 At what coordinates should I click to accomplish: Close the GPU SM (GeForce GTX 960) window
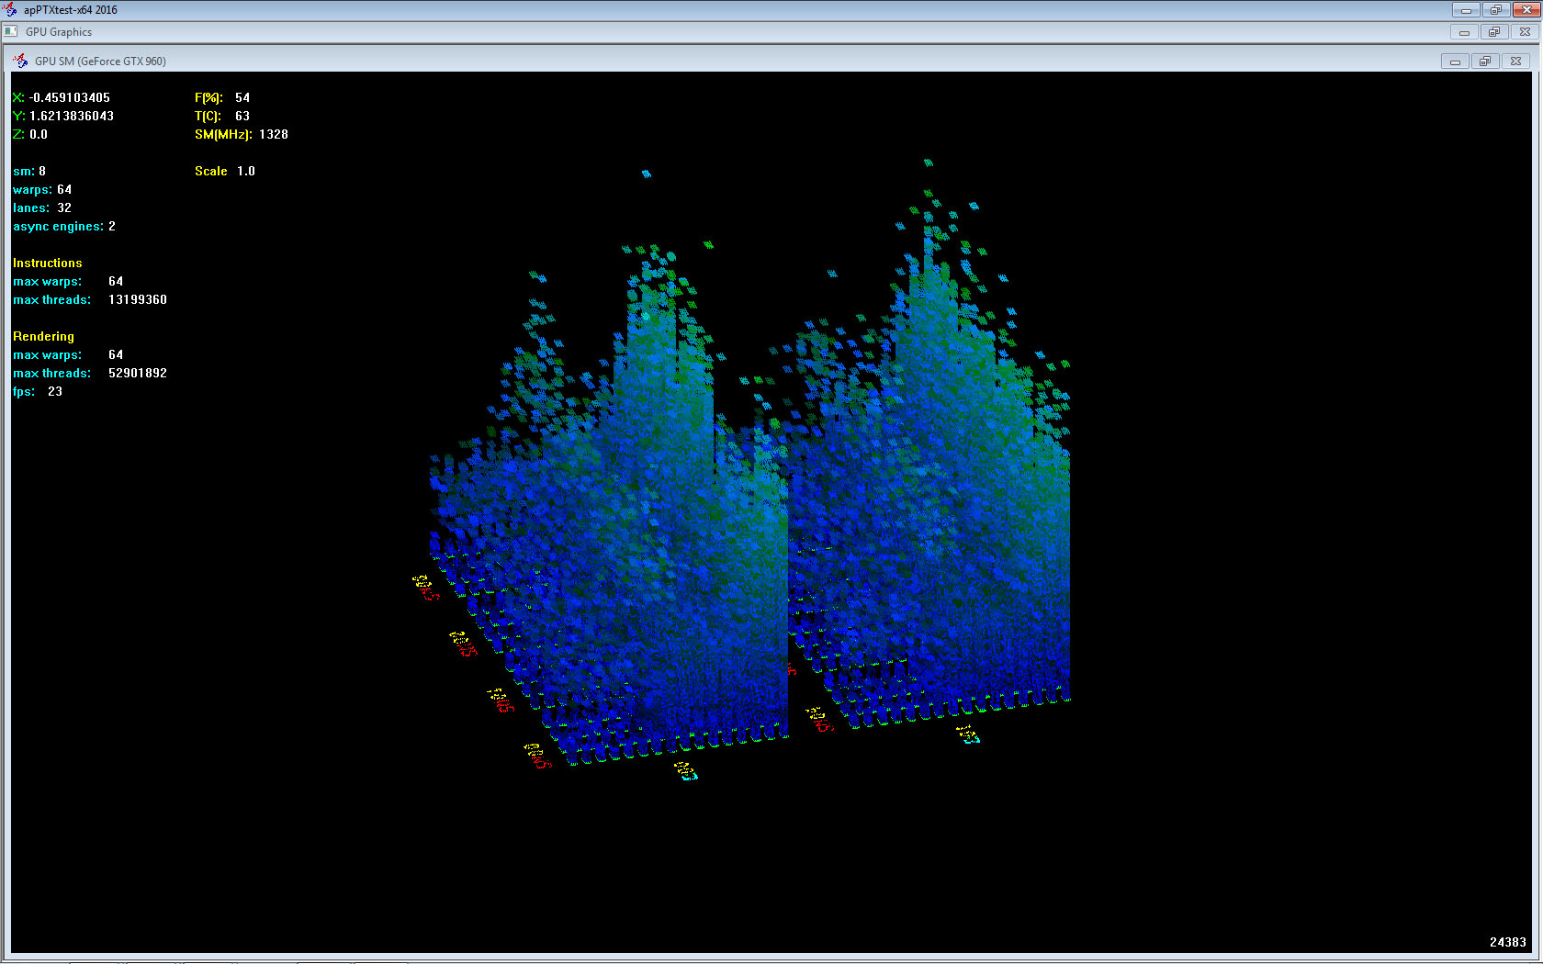tap(1515, 62)
